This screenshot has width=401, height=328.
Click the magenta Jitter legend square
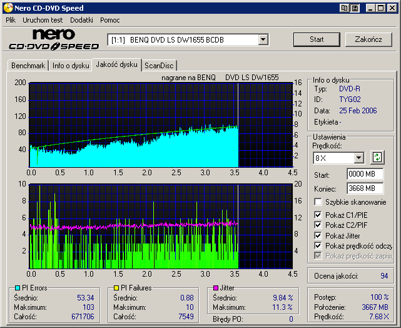216,288
